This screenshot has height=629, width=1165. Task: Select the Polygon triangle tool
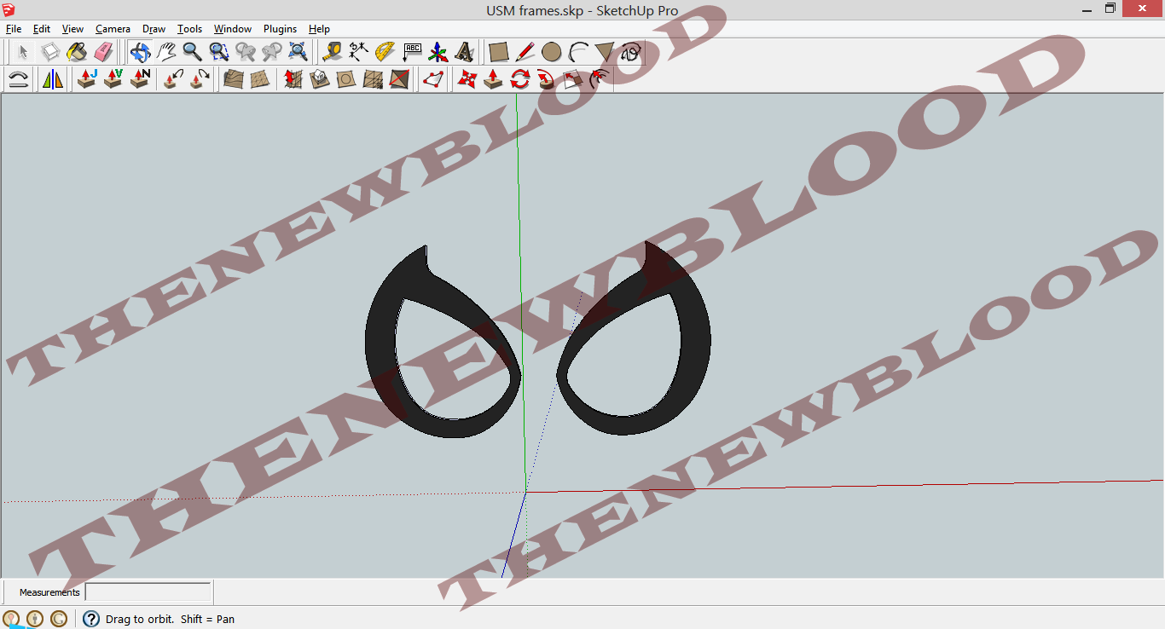coord(605,52)
